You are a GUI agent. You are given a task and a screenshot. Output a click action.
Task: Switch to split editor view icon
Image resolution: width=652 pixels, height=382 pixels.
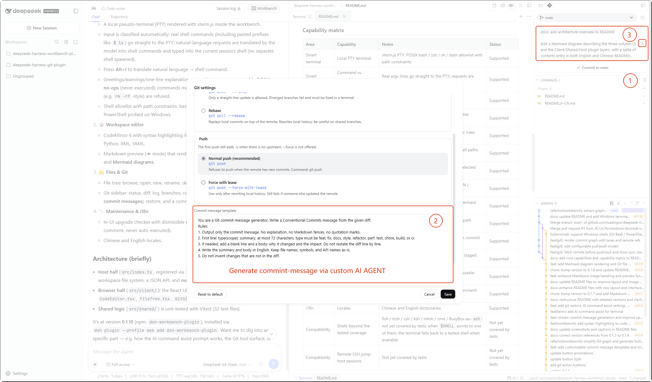tap(503, 5)
